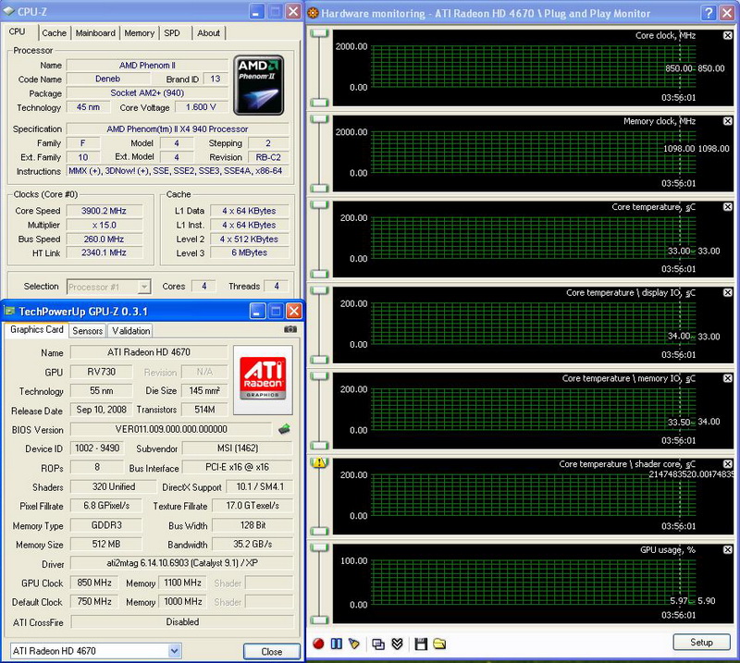Take GPU-Z screenshot with the camera icon
The height and width of the screenshot is (663, 740).
point(290,329)
